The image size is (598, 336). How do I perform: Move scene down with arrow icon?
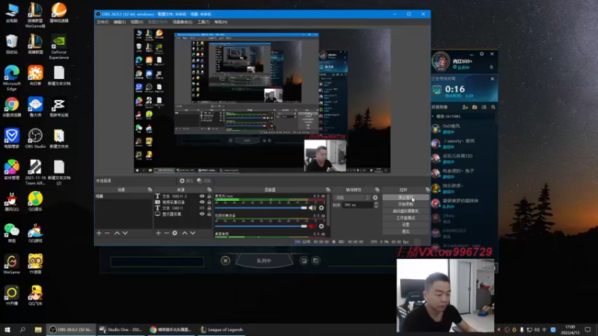click(125, 233)
